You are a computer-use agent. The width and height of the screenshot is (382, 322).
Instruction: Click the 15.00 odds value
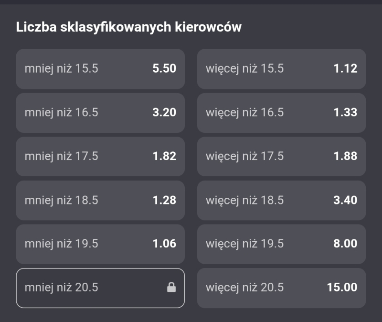tap(342, 288)
